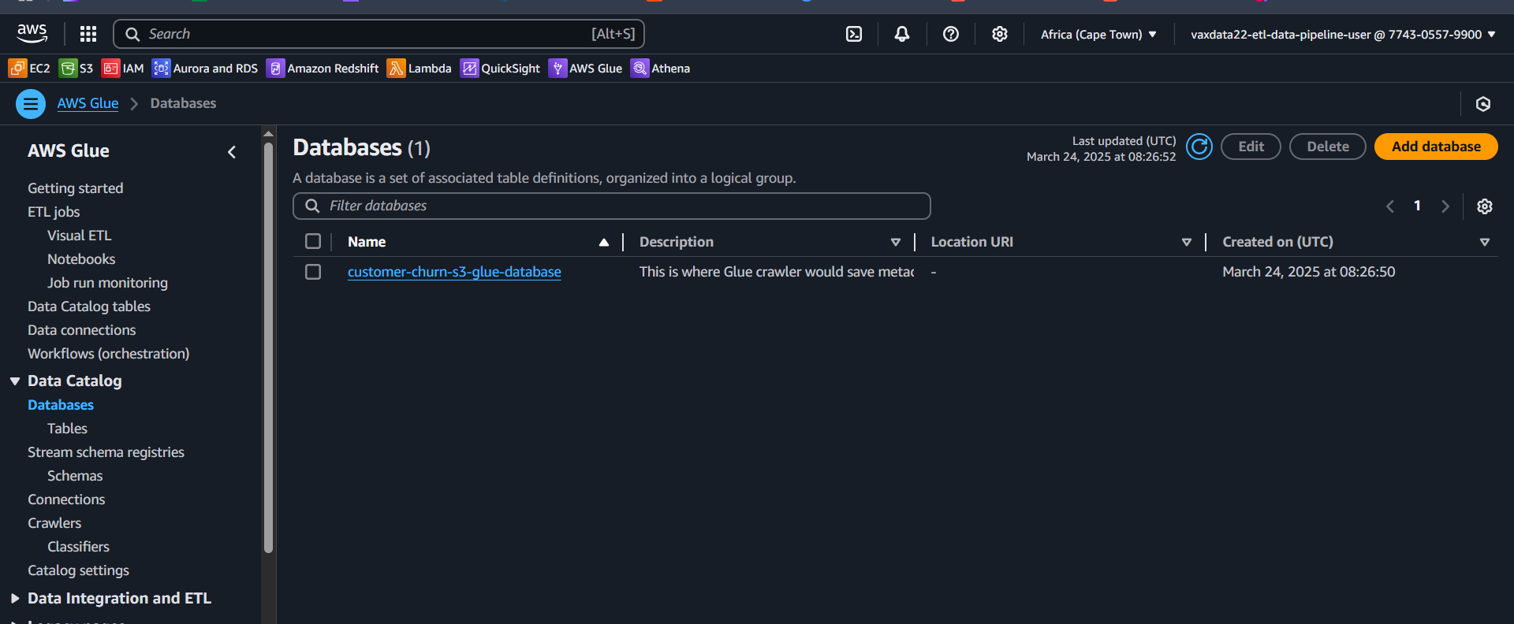Click the Edit button
1514x624 pixels.
(x=1251, y=147)
